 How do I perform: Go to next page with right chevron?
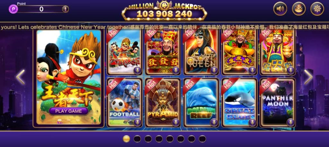(308, 77)
